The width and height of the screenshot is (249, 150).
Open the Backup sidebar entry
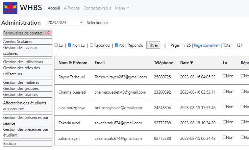click(x=9, y=144)
